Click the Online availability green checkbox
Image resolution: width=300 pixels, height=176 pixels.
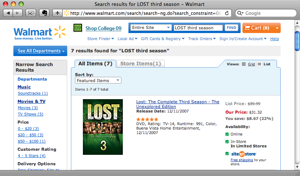(227, 134)
